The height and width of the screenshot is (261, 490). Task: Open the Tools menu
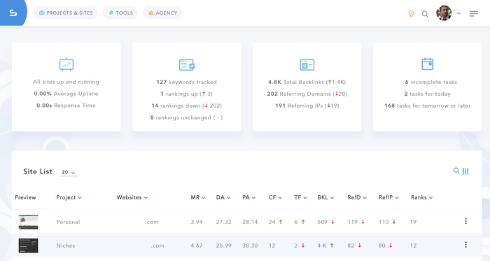click(120, 13)
